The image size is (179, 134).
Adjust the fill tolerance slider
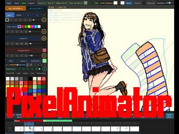coord(18,65)
